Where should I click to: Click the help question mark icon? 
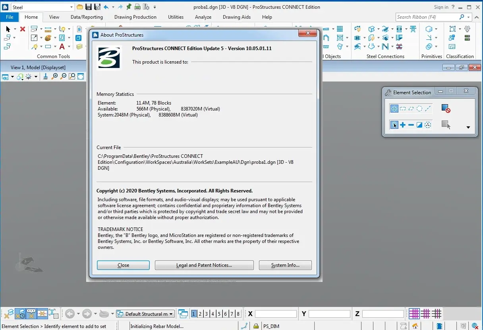point(453,7)
